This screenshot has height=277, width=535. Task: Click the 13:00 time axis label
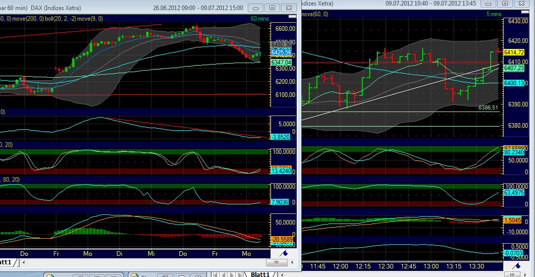coord(431,266)
